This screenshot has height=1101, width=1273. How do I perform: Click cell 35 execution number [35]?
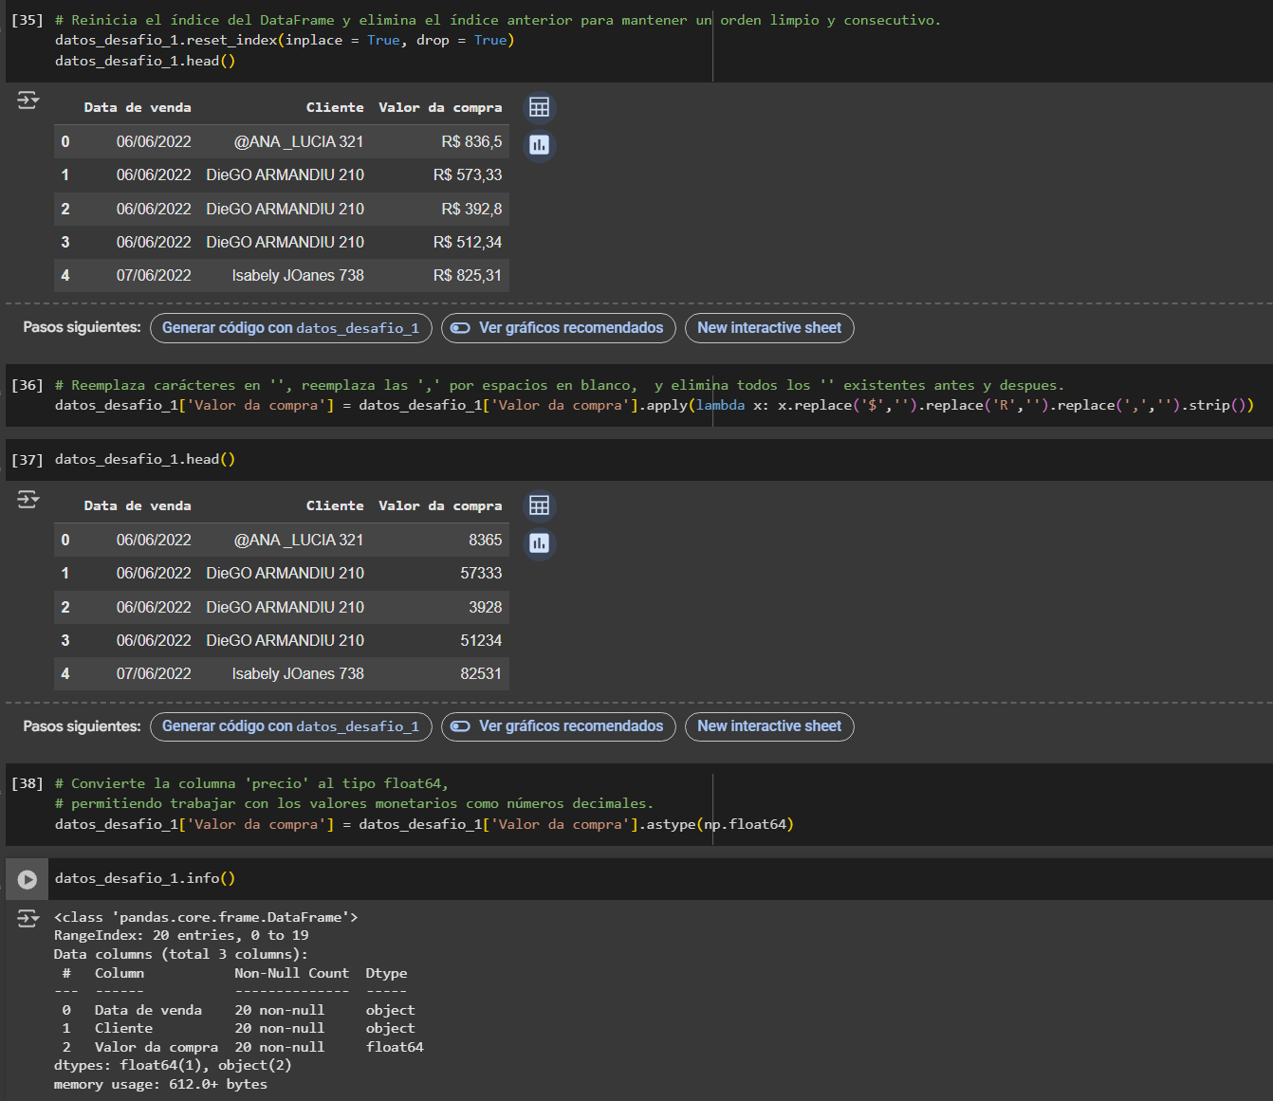28,20
